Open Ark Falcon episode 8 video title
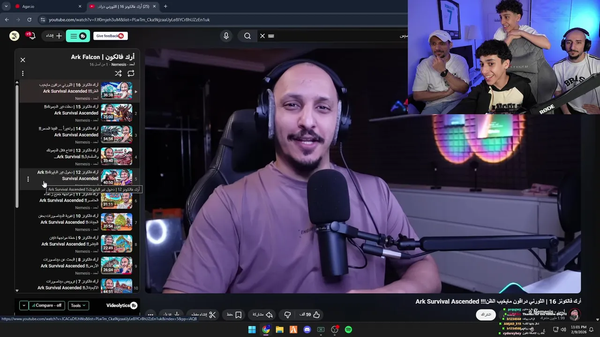This screenshot has width=600, height=337. click(x=70, y=263)
